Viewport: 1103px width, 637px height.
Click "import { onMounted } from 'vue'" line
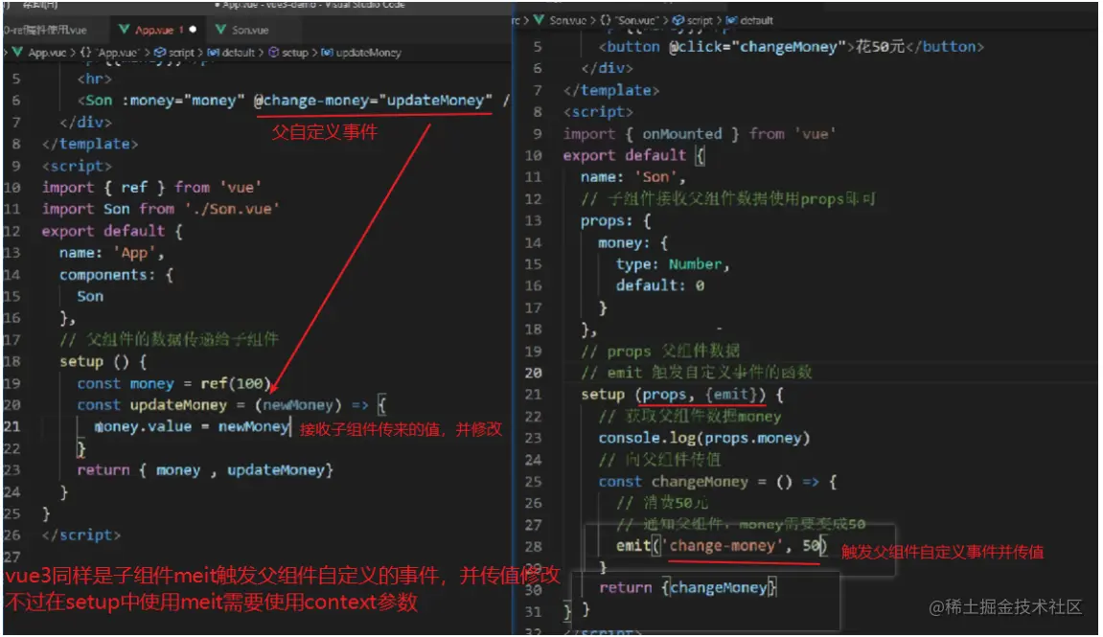[700, 133]
